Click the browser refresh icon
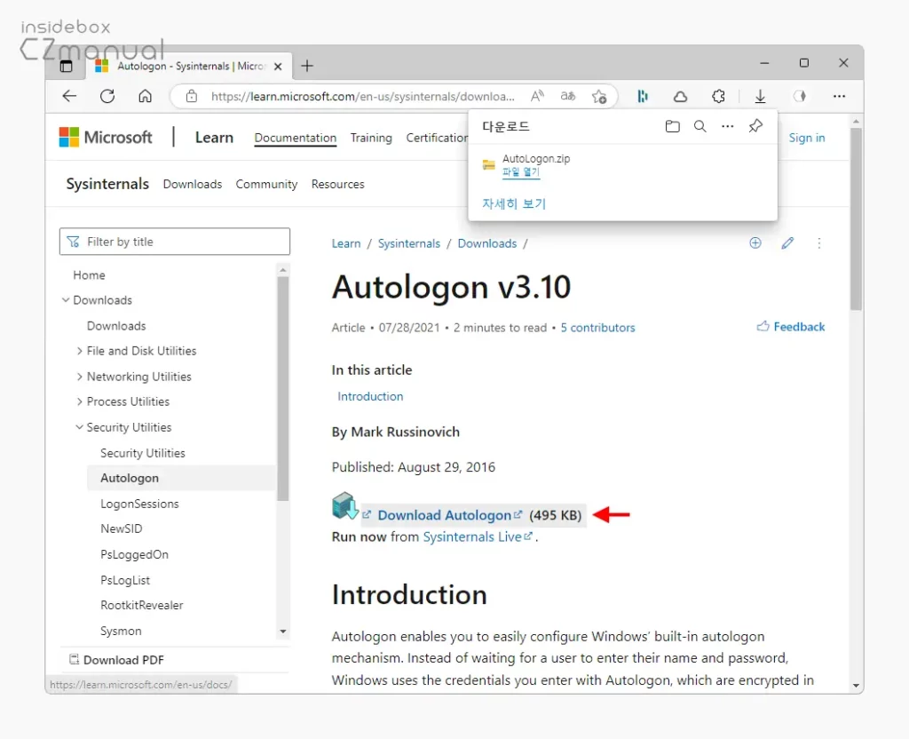 click(107, 96)
